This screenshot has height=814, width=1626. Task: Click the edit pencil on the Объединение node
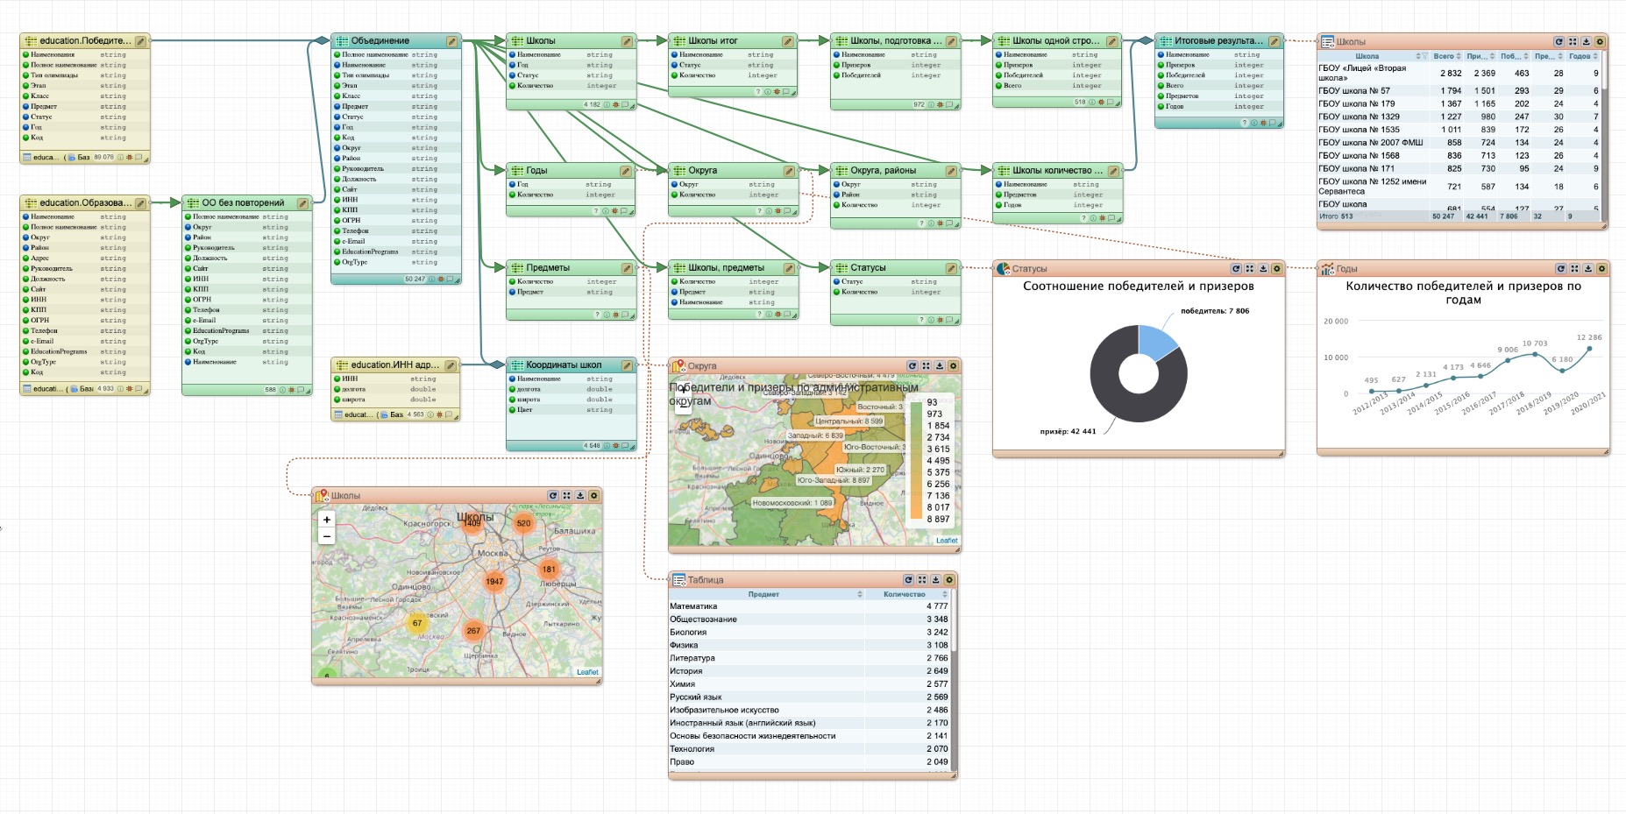click(451, 41)
